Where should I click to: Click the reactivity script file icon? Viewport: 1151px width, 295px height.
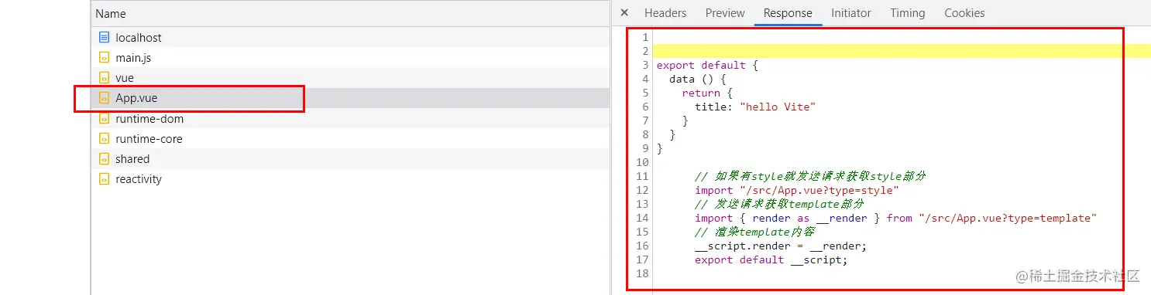[105, 179]
